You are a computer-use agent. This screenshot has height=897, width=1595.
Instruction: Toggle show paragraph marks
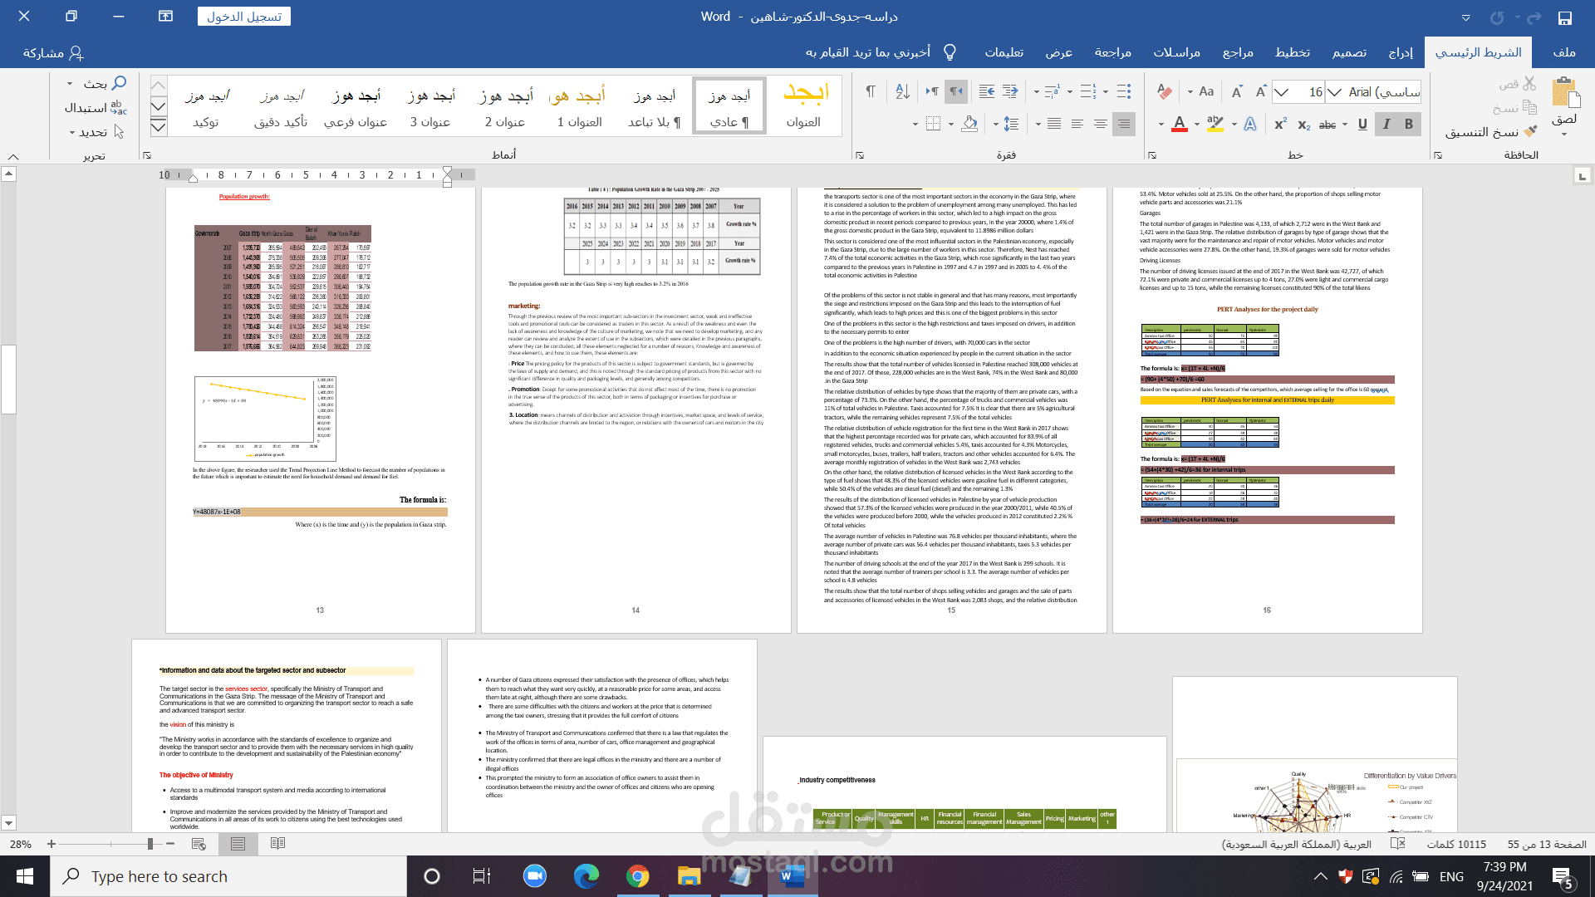(870, 91)
